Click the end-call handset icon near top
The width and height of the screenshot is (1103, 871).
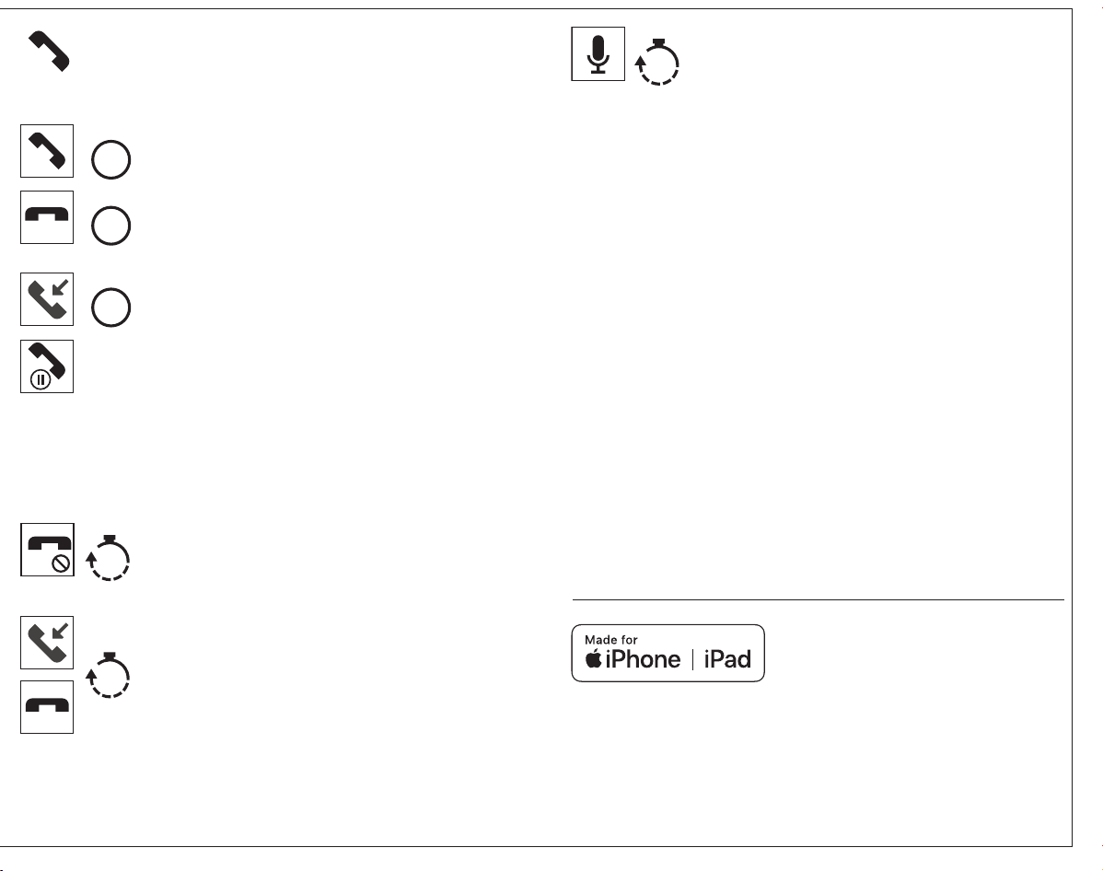point(47,217)
